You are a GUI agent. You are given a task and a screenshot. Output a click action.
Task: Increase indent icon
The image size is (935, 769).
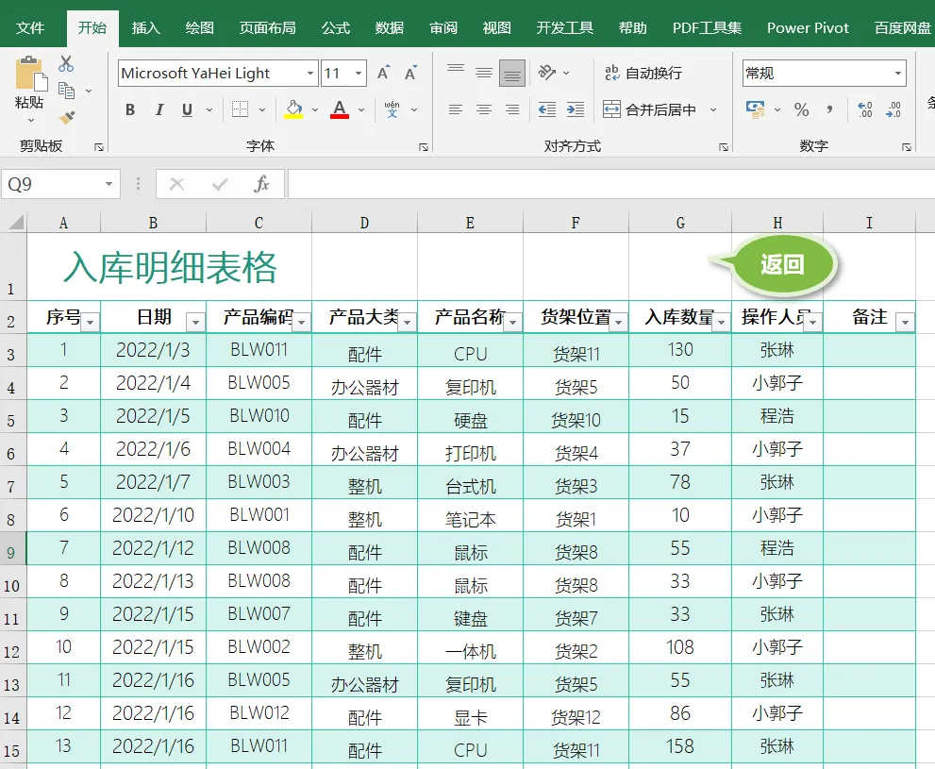point(576,109)
